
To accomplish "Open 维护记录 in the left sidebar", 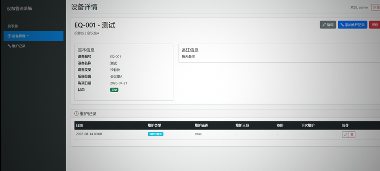I will pos(17,46).
